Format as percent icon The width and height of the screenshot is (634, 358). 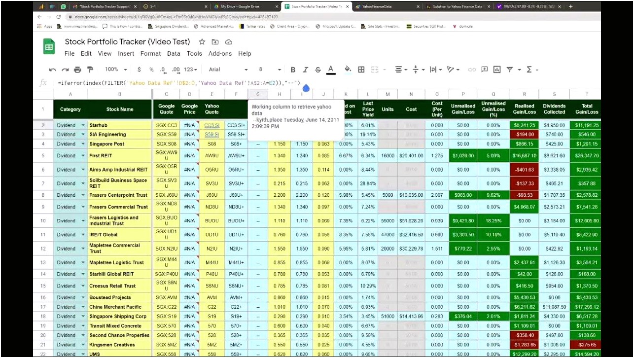(151, 70)
